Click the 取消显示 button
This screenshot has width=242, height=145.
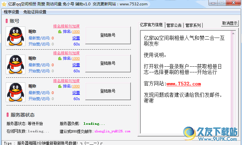(x=230, y=23)
